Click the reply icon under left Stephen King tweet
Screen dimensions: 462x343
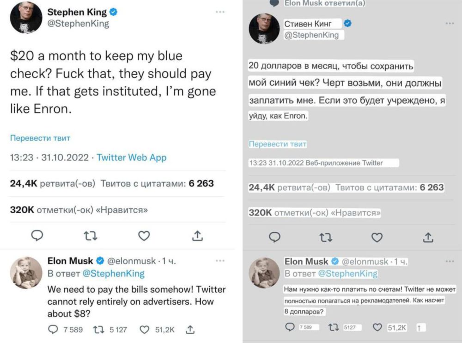tap(37, 235)
